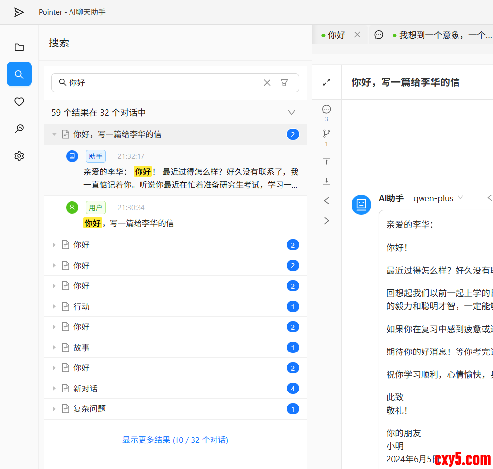The image size is (493, 469).
Task: Expand the '新对话' conversation result
Action: [x=54, y=389]
